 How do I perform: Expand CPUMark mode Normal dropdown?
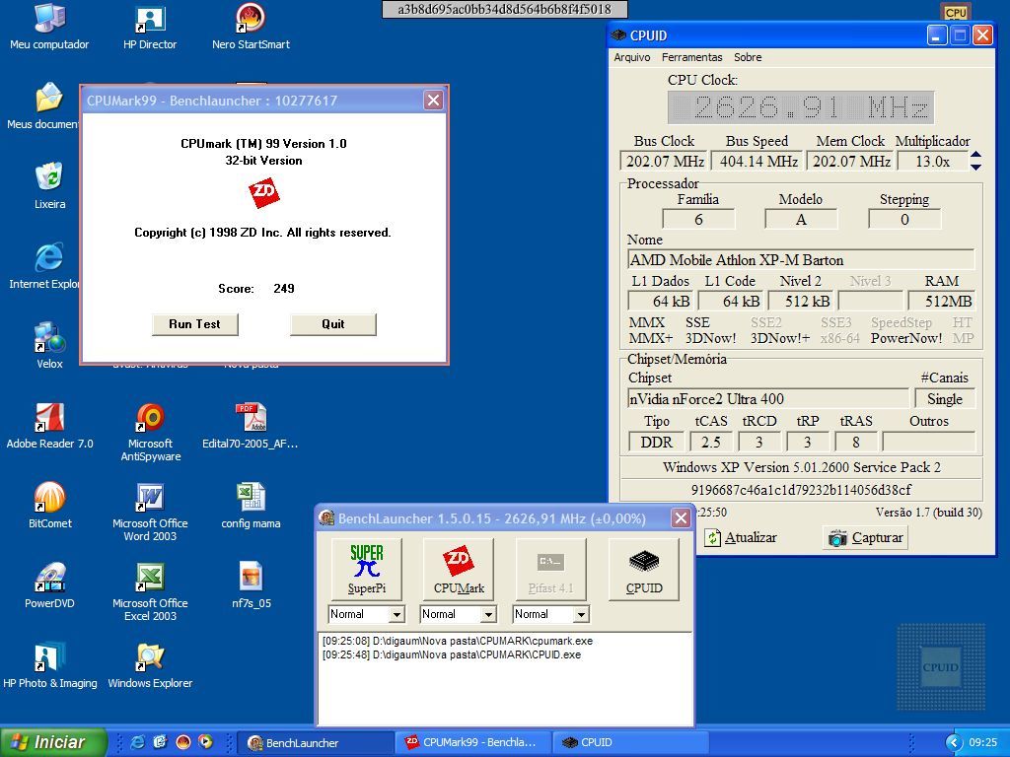[x=488, y=615]
